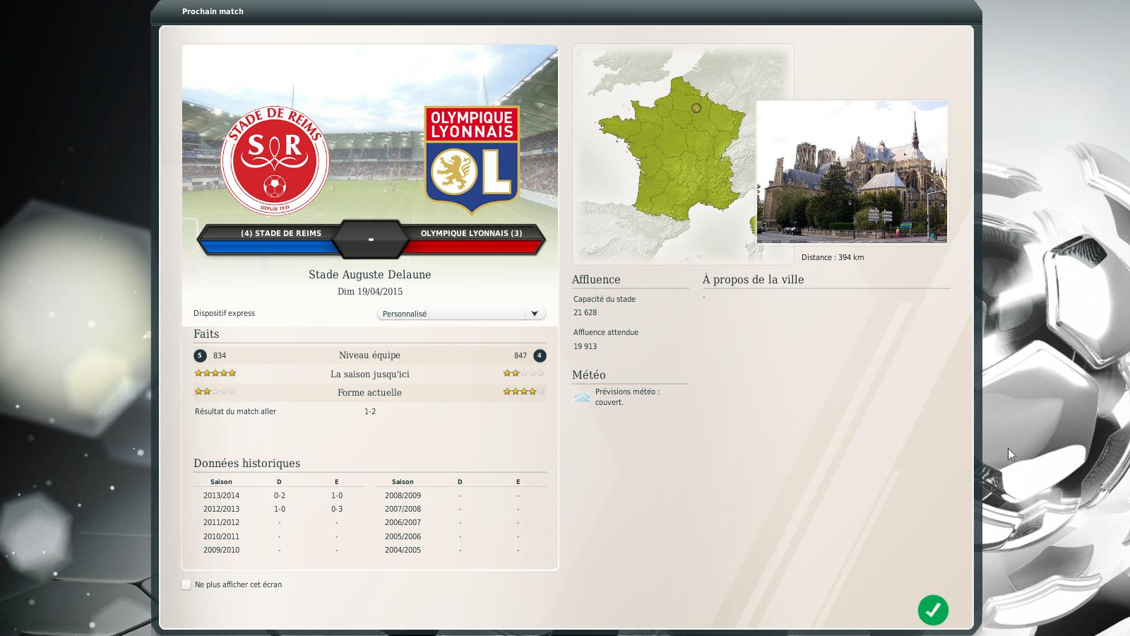The width and height of the screenshot is (1130, 636).
Task: Click Reims 'Forme actuelle' star rating
Action: [215, 391]
